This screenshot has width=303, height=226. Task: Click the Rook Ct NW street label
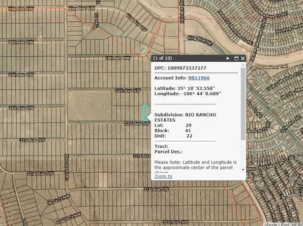tap(59, 200)
